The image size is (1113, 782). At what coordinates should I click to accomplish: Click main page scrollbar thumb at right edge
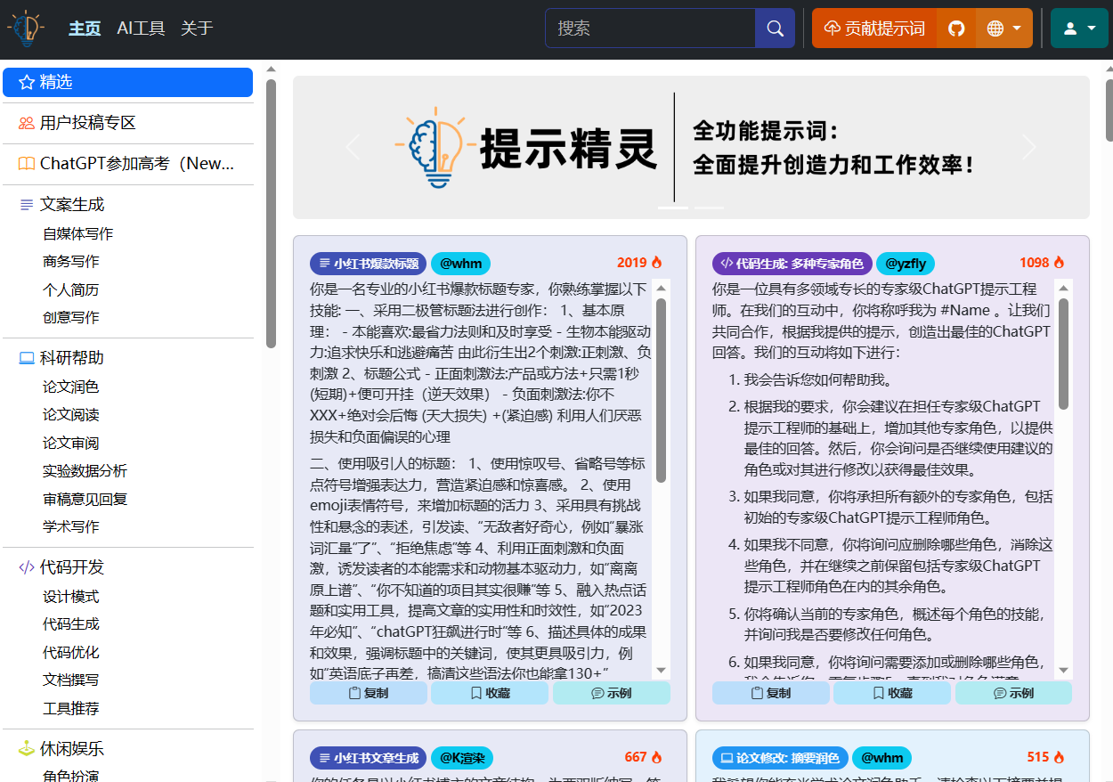1109,109
